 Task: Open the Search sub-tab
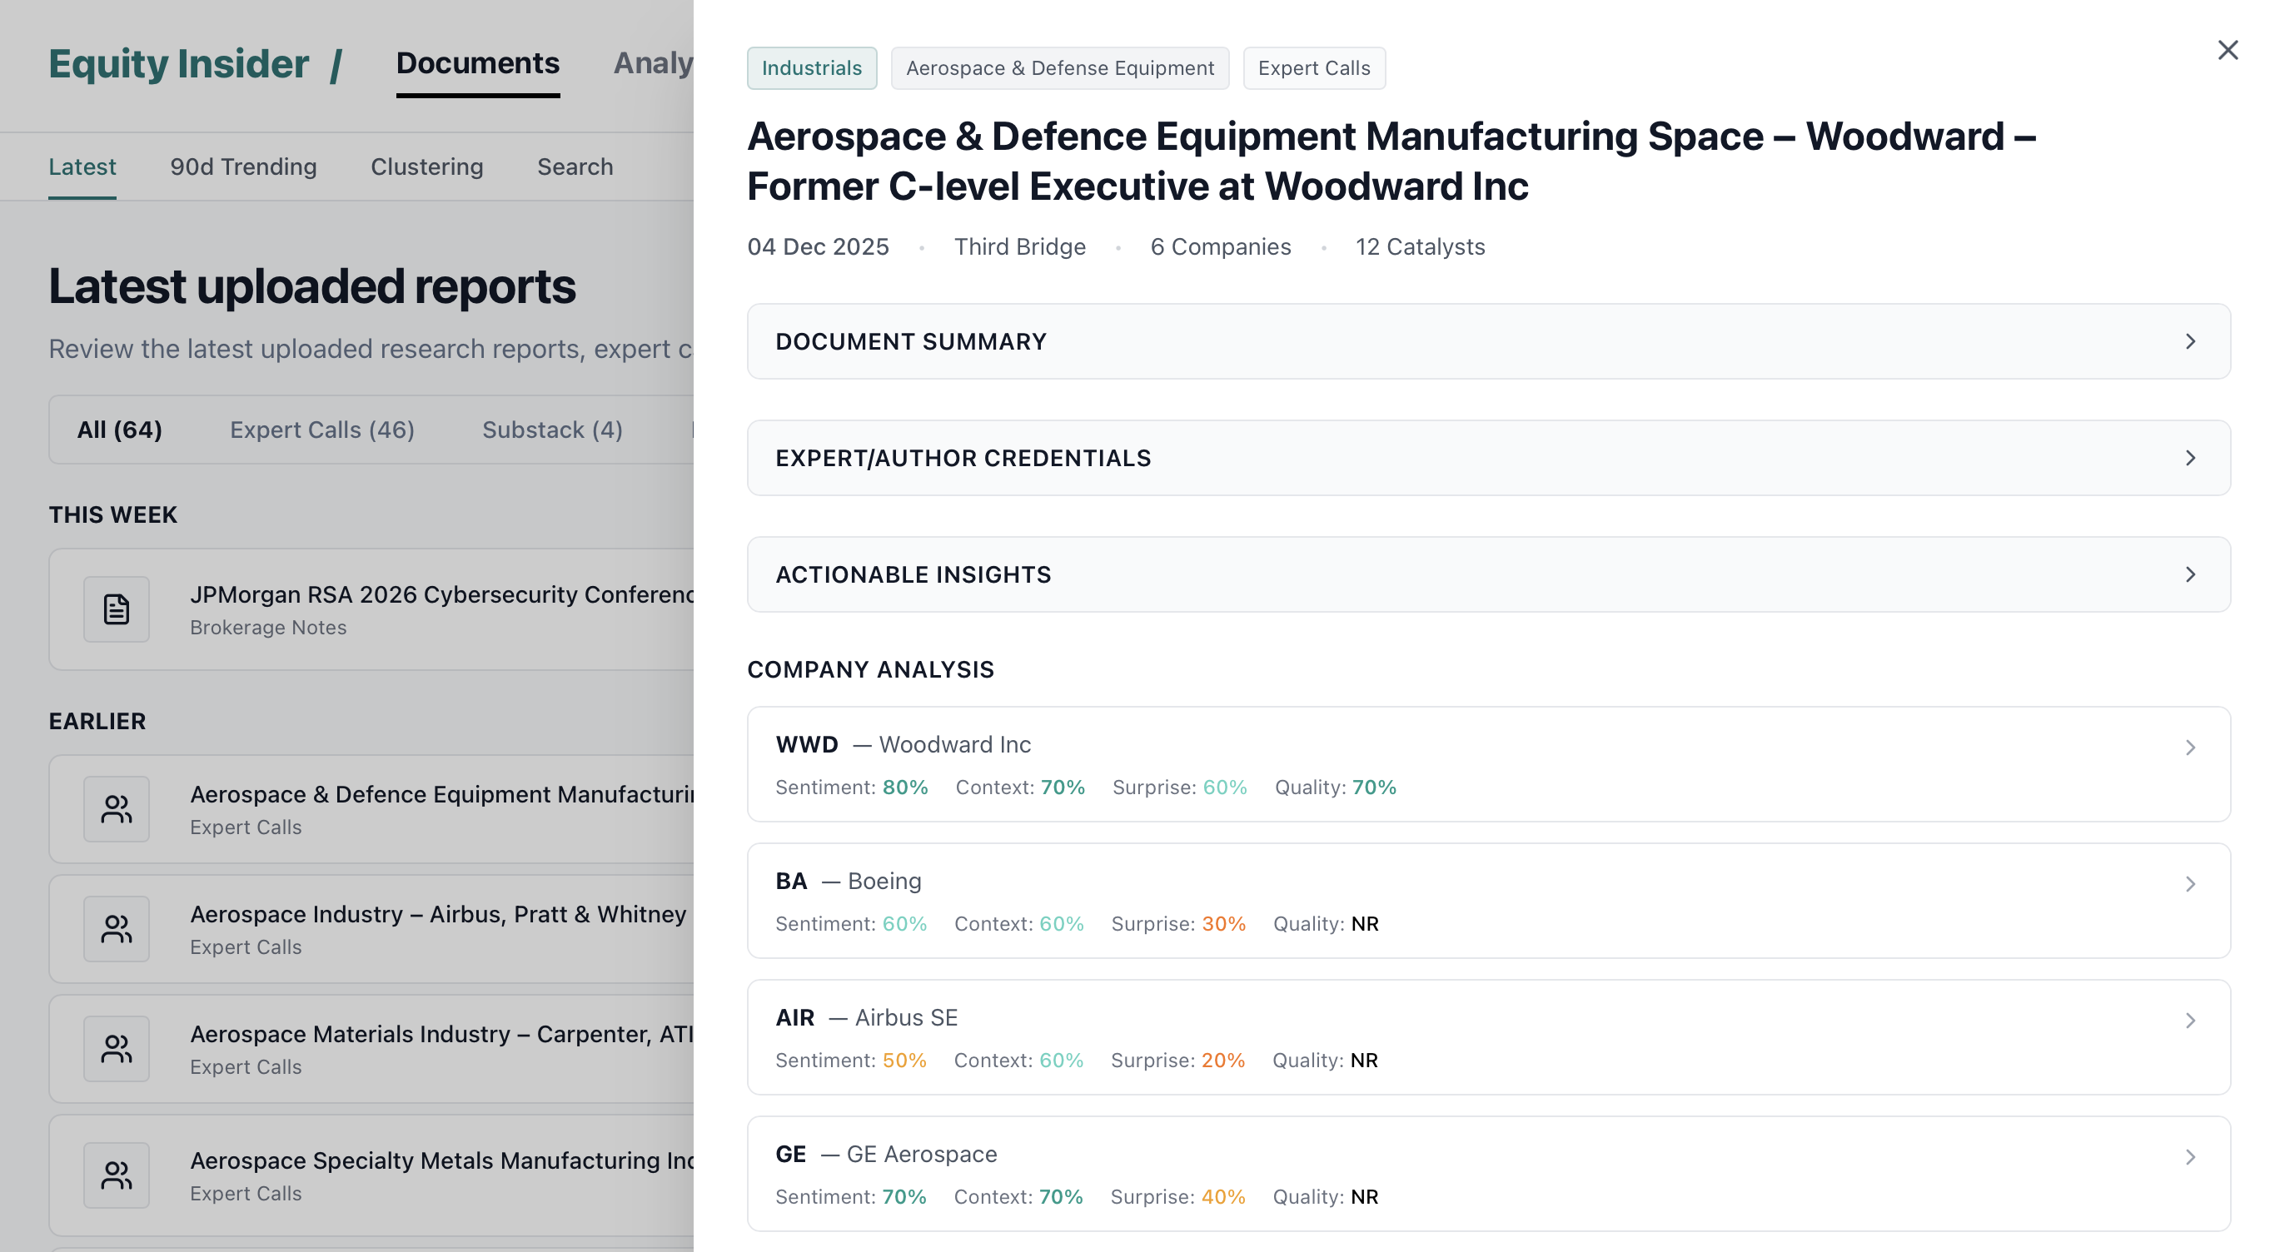tap(575, 166)
